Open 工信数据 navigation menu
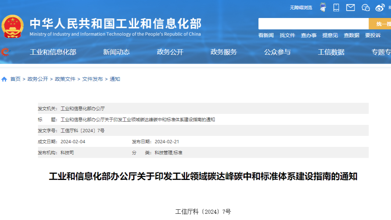Screen dimensions: 391x220 pyautogui.click(x=331, y=52)
